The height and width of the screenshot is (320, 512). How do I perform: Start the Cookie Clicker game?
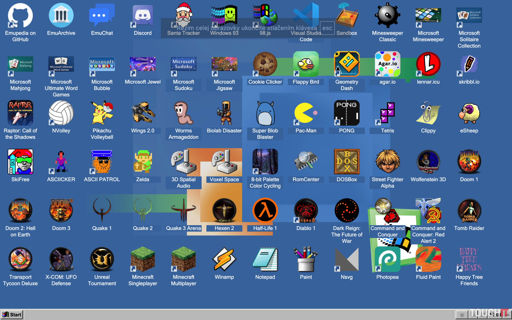265,64
